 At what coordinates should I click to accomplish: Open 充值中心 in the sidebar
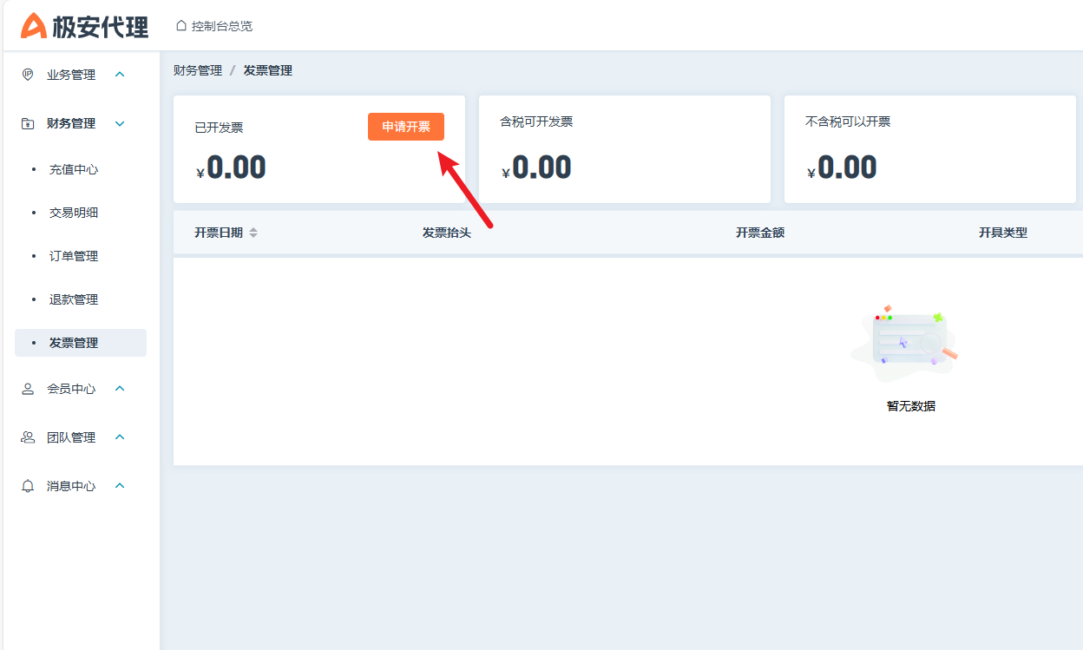[x=74, y=169]
